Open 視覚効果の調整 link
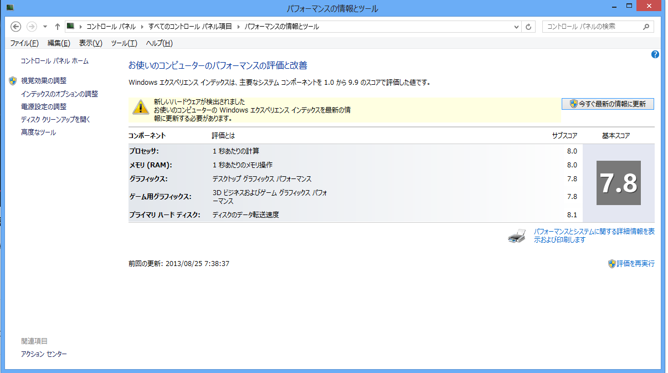The height and width of the screenshot is (373, 668). (x=44, y=81)
